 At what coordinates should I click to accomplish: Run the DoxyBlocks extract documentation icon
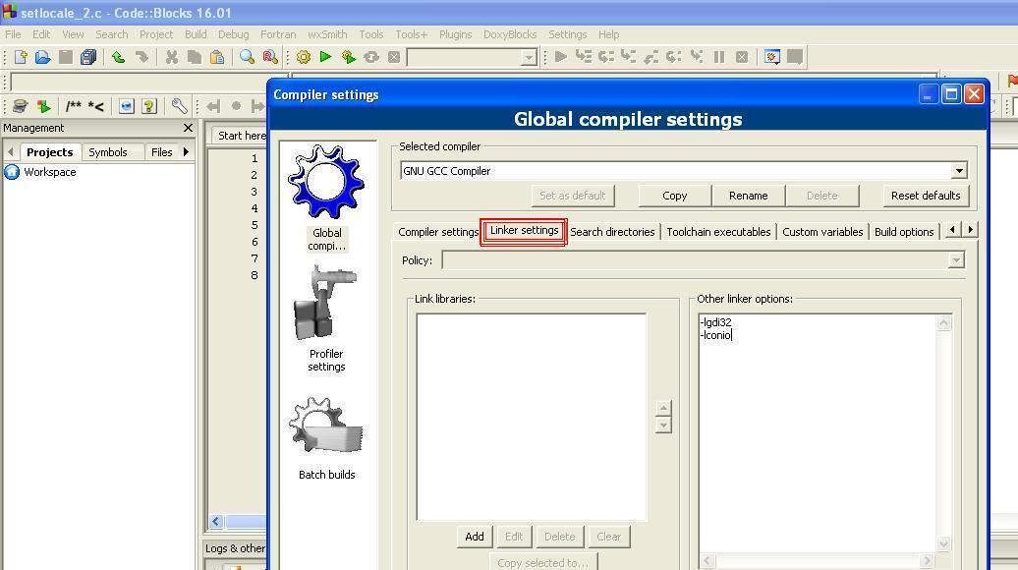click(43, 106)
